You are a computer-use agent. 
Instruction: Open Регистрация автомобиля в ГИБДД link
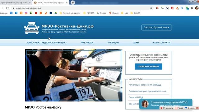(145, 85)
